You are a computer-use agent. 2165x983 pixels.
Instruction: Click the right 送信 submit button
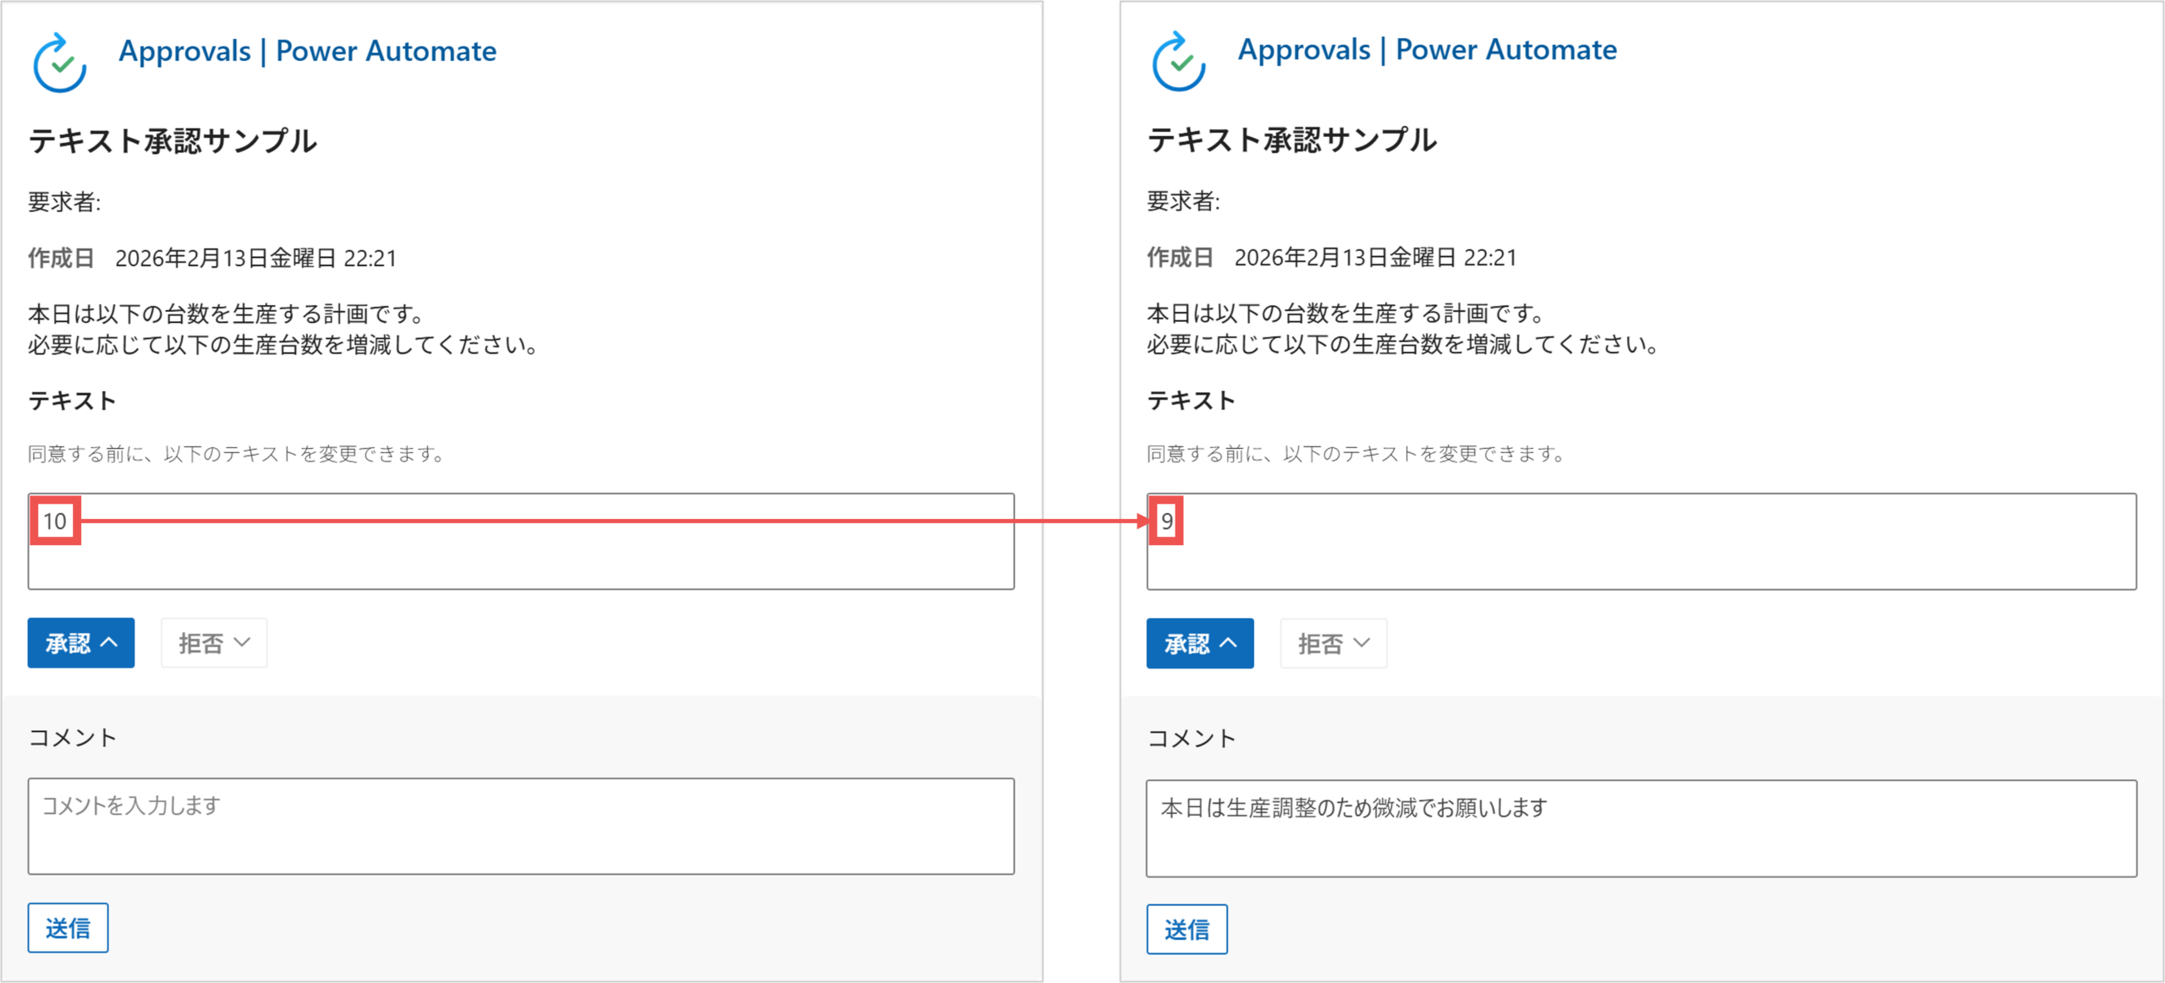(1187, 930)
